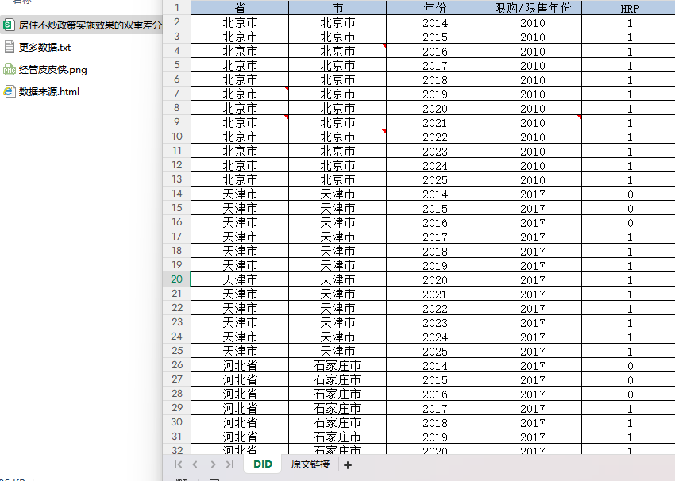Screen dimensions: 675x481
Task: Go to last sheet navigation arrow
Action: (229, 464)
